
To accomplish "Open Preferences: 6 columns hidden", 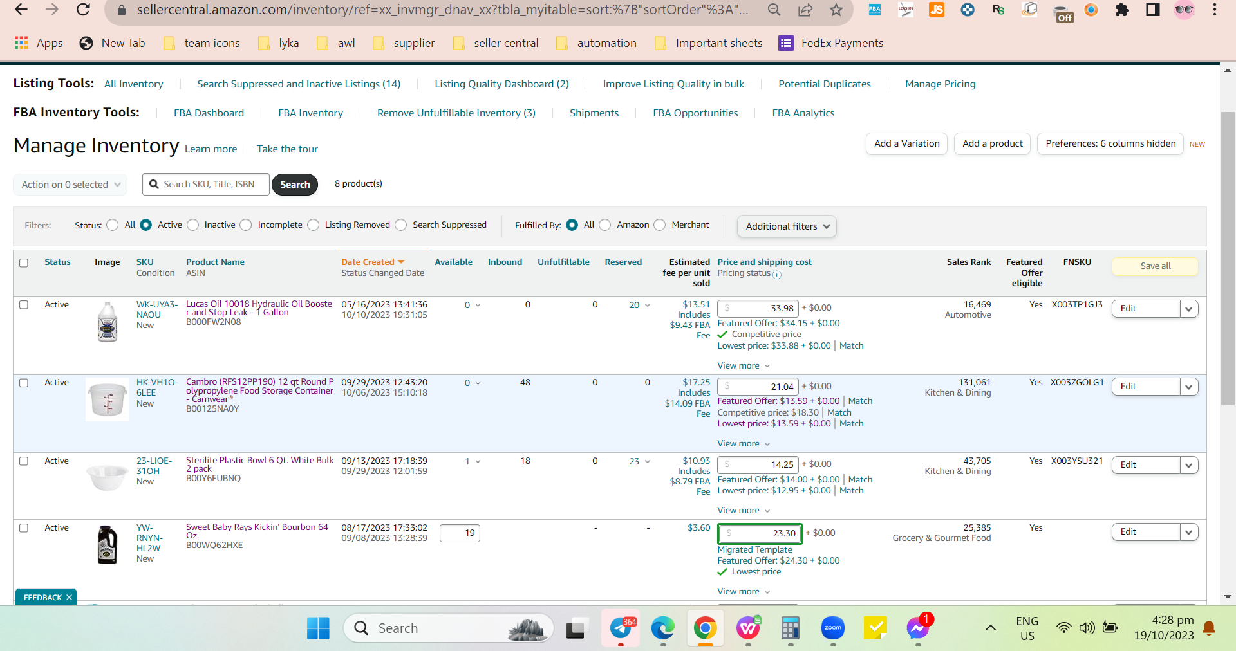I will 1110,144.
